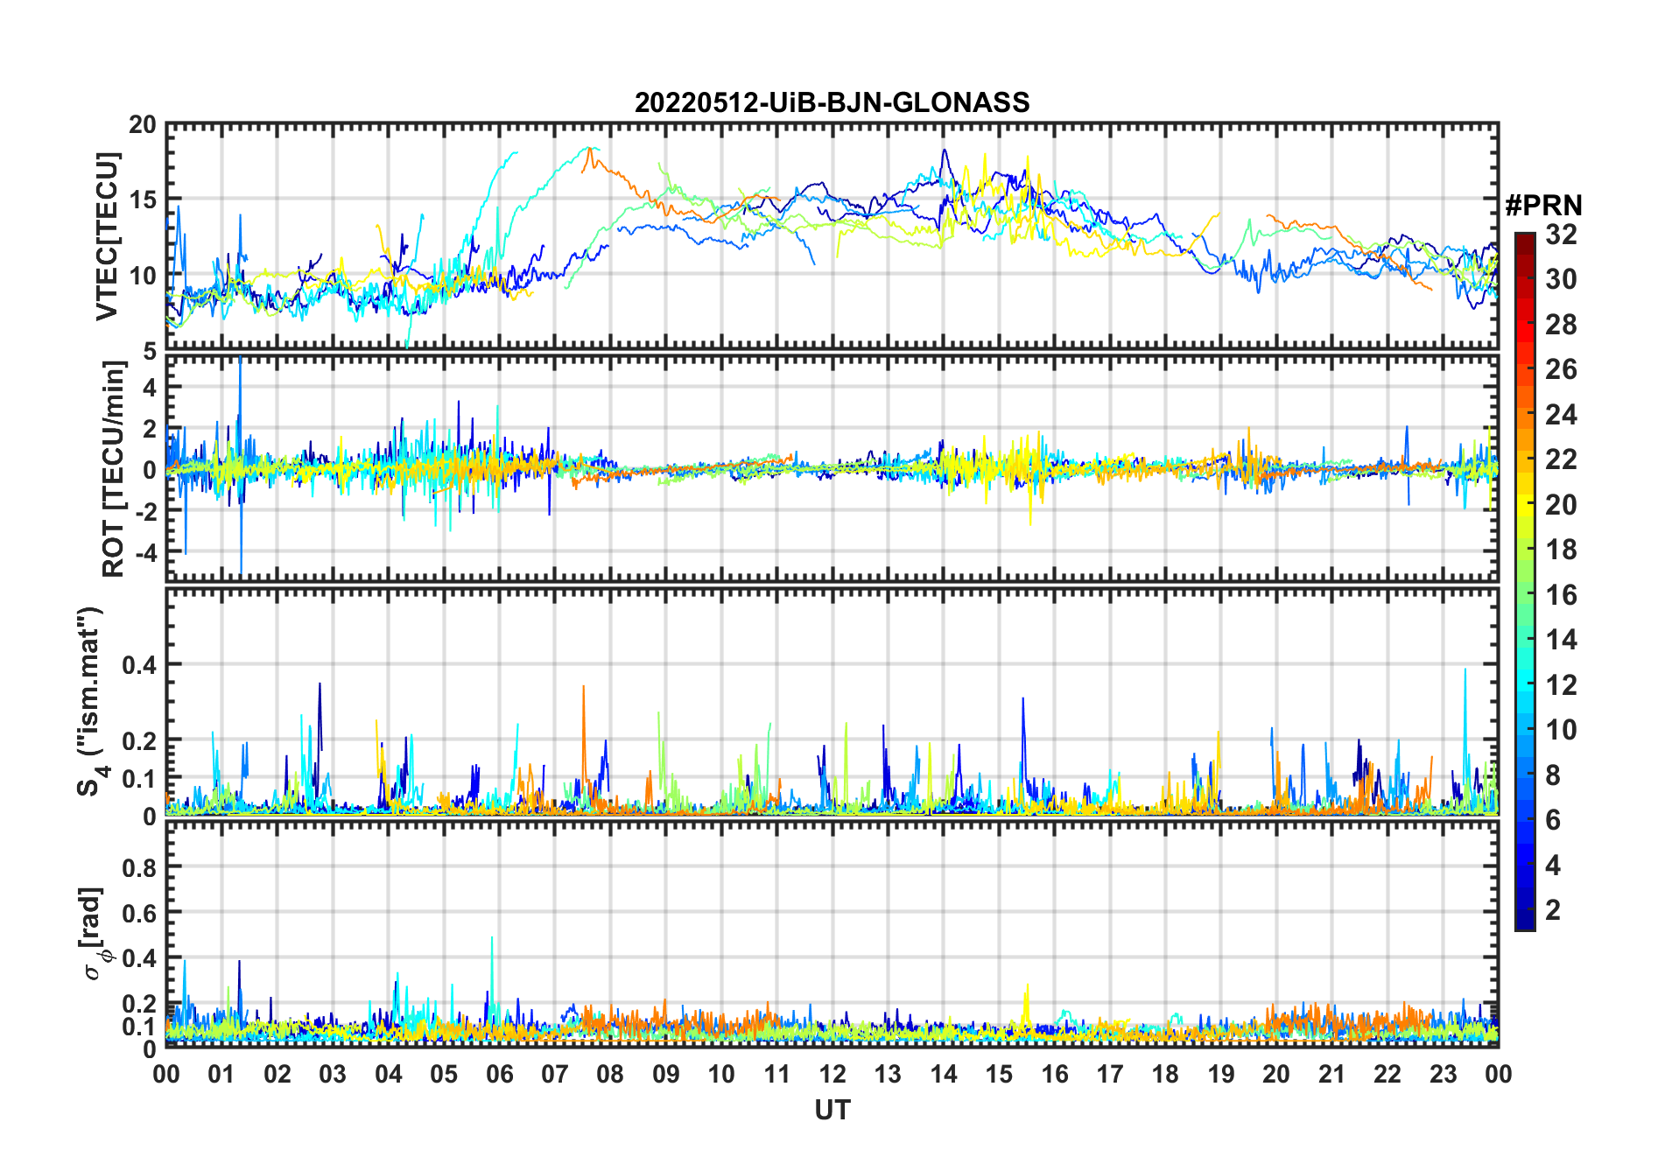Click S4 axis tick value 0.4
The width and height of the screenshot is (1665, 1164).
point(139,665)
